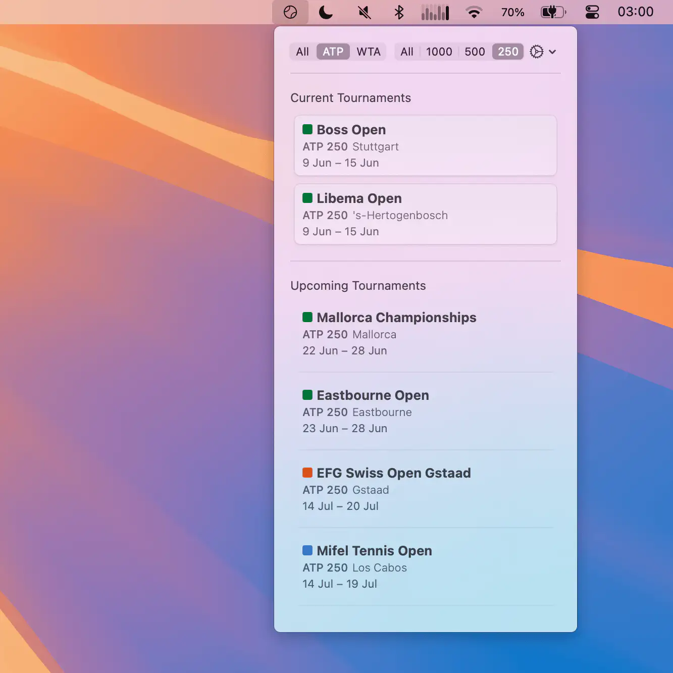Open the tennis ball menu bar app
Screen dimensions: 673x673
[290, 12]
